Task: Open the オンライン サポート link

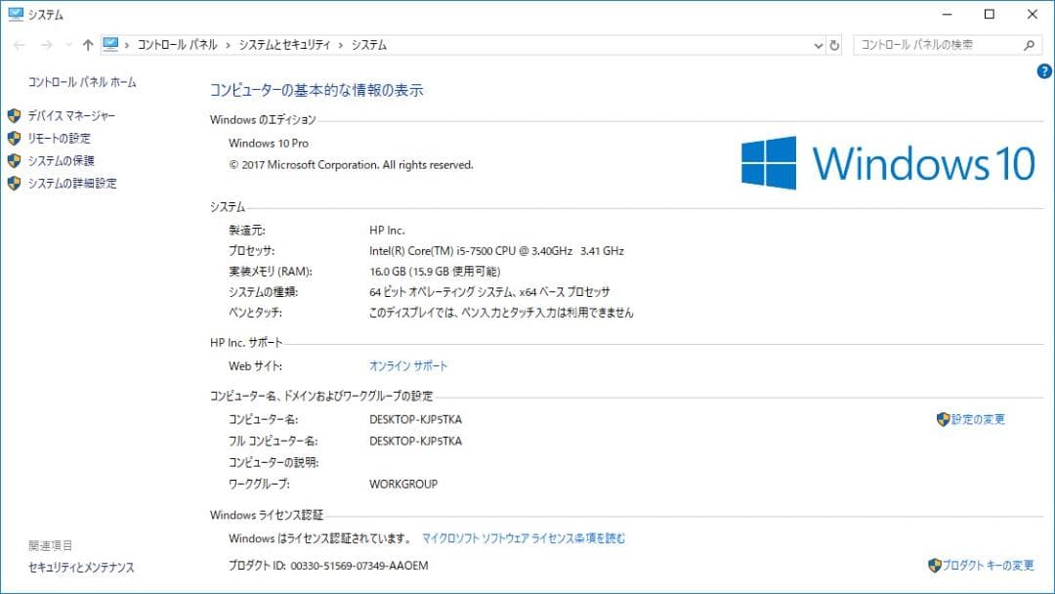Action: click(407, 365)
